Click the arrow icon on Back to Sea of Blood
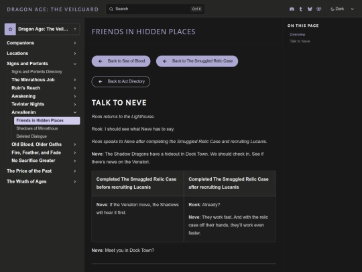 click(x=100, y=61)
